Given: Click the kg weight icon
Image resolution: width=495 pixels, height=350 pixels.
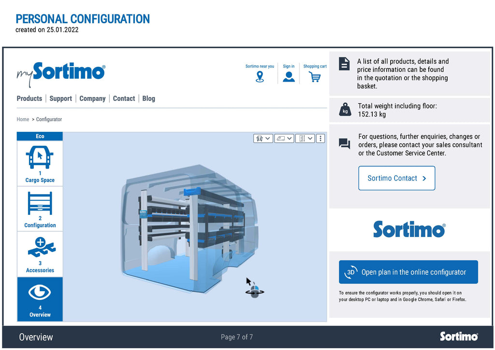Looking at the screenshot, I should [345, 110].
